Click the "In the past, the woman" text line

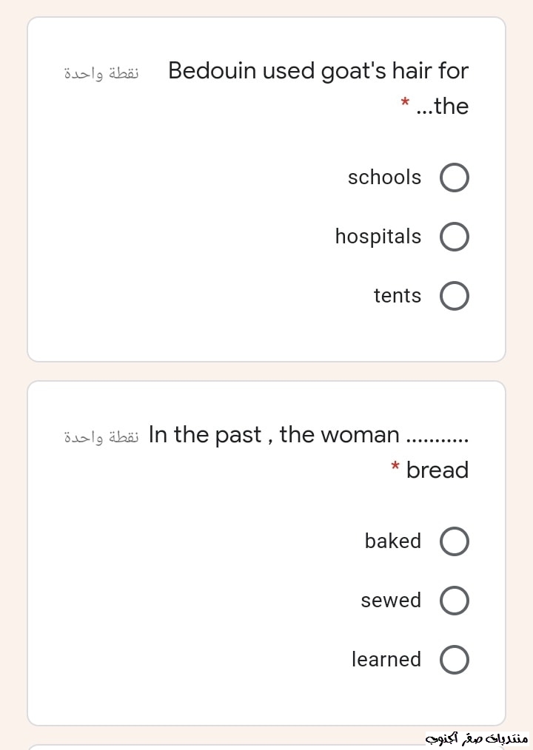click(274, 435)
